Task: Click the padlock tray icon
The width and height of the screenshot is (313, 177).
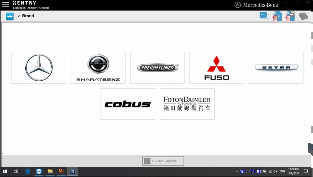Action: [253, 171]
